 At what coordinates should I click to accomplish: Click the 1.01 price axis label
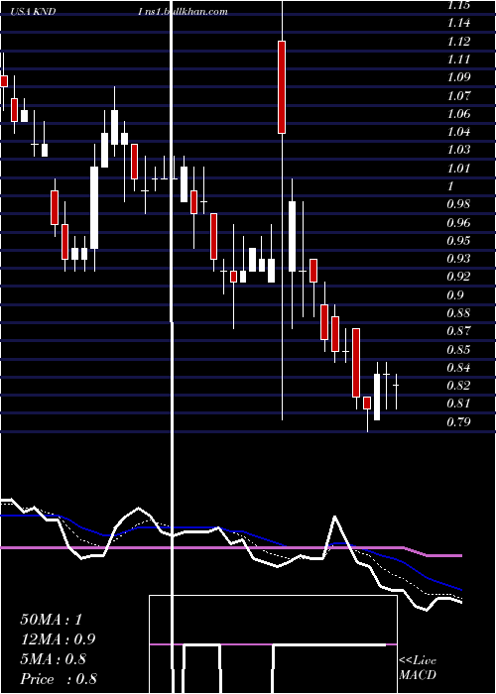pyautogui.click(x=458, y=169)
